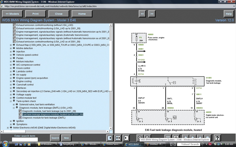Go to the Home page
This screenshot has width=236, height=147.
tap(82, 14)
